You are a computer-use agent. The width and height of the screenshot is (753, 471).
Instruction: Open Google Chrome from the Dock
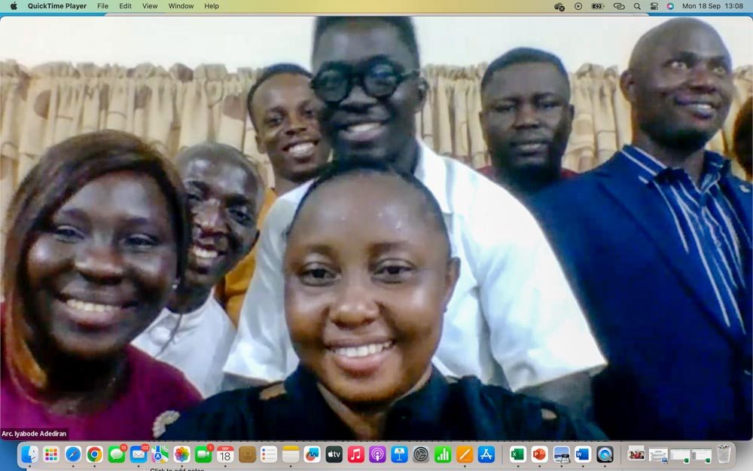coord(95,454)
